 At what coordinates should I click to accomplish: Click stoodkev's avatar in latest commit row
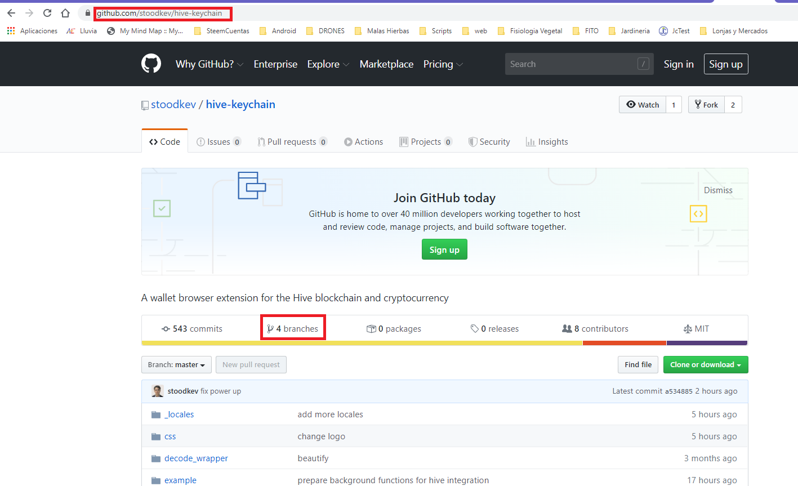pyautogui.click(x=158, y=391)
